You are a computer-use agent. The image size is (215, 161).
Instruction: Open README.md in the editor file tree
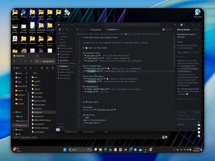point(64,66)
